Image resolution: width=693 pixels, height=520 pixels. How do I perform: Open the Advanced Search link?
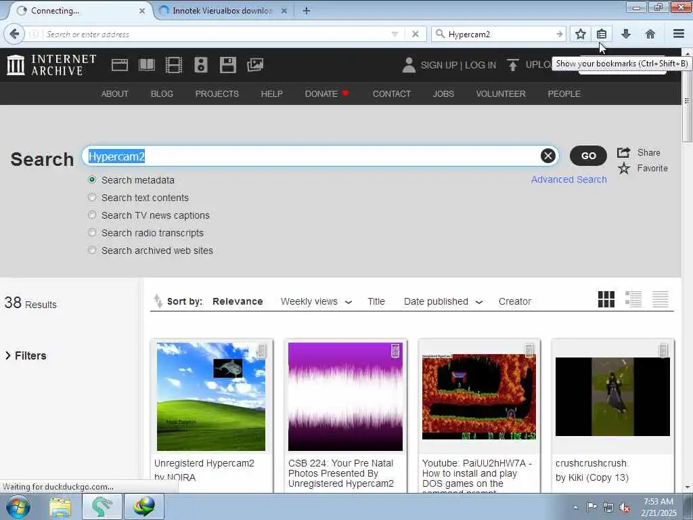pos(568,179)
